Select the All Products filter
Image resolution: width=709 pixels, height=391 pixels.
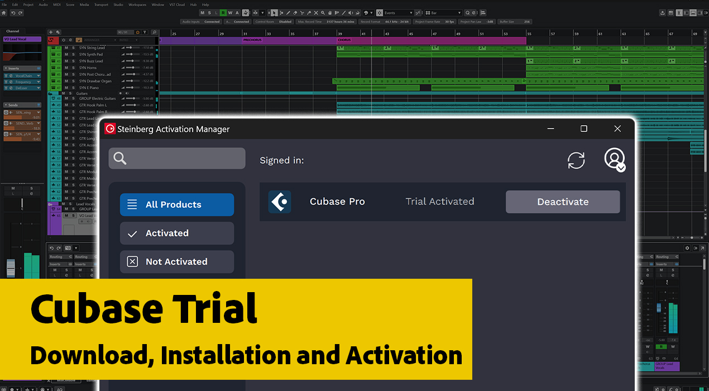point(177,204)
